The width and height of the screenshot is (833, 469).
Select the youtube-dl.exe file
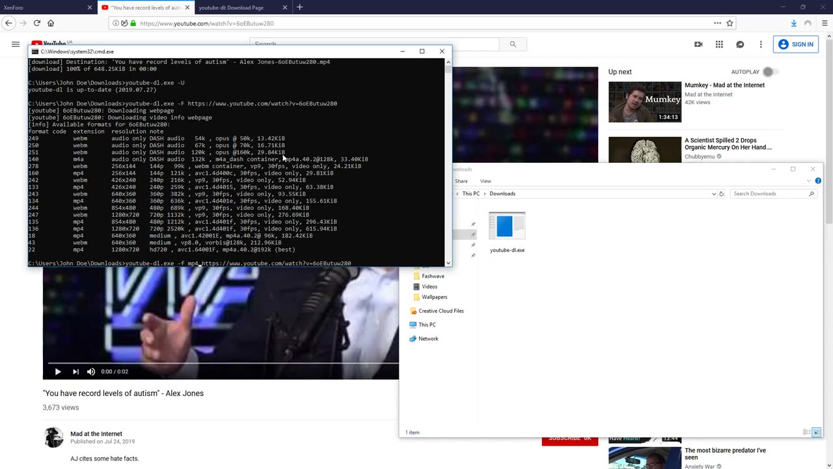(507, 233)
